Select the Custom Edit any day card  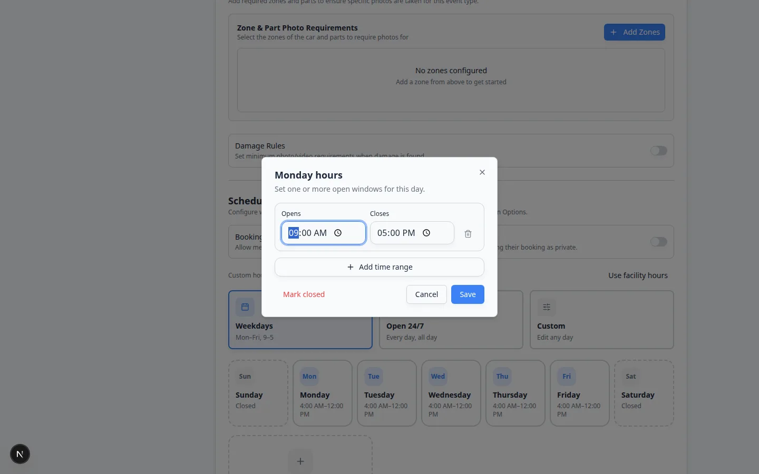[x=602, y=320]
